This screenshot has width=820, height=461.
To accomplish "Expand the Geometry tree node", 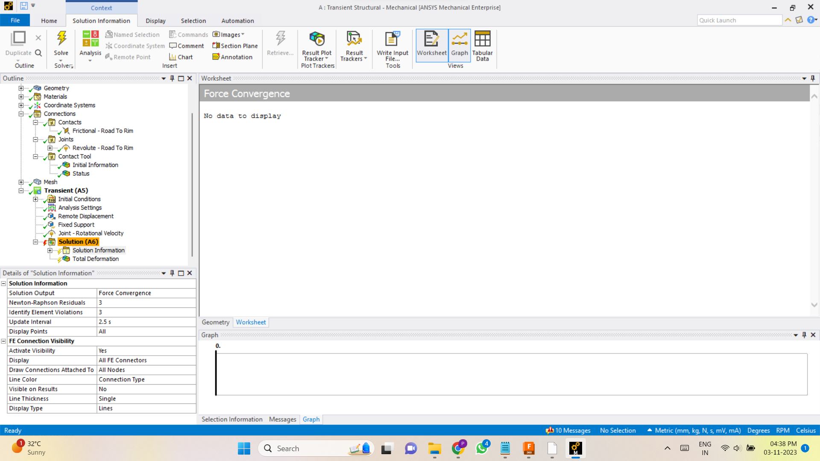I will point(21,88).
